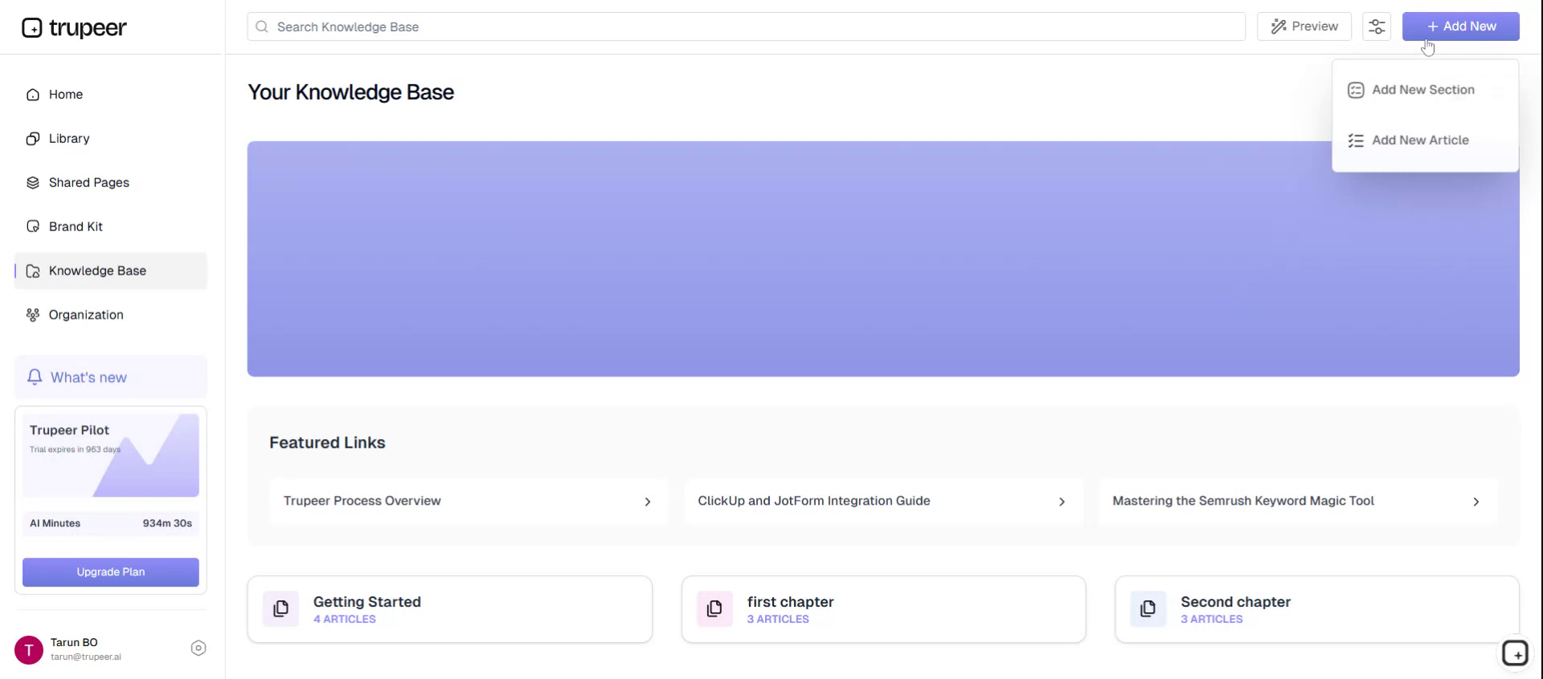Open the Second chapter section card
Image resolution: width=1543 pixels, height=679 pixels.
click(1317, 609)
